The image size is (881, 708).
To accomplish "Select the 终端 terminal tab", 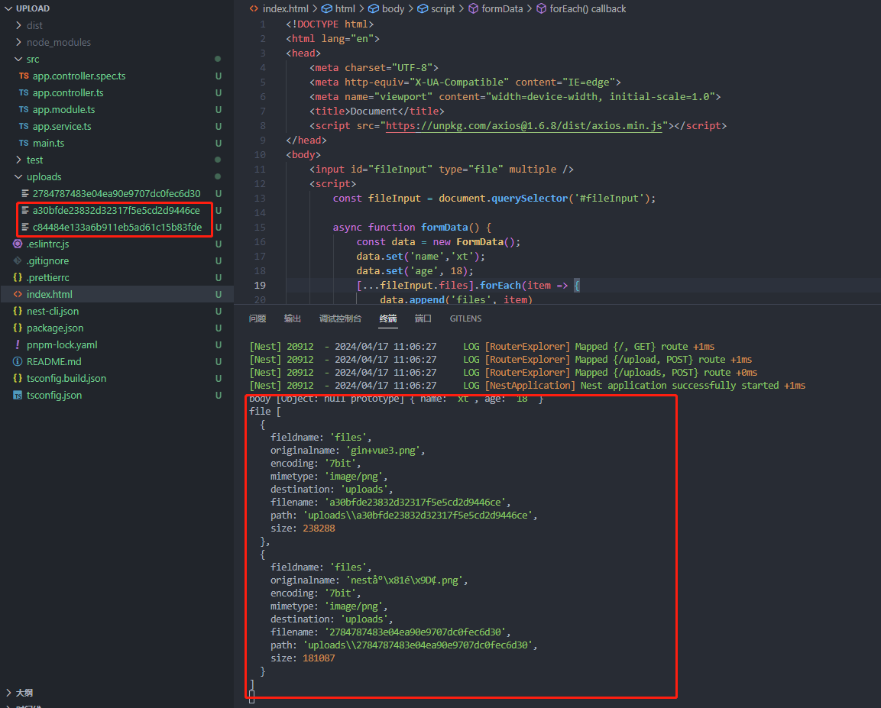I will click(388, 318).
